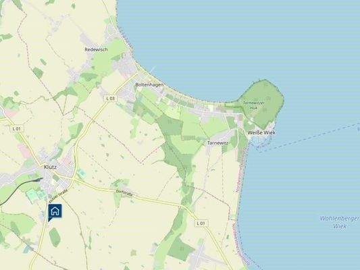This screenshot has height=270, width=360.
Task: Select the Boltenhagen town label
Action: pos(149,84)
